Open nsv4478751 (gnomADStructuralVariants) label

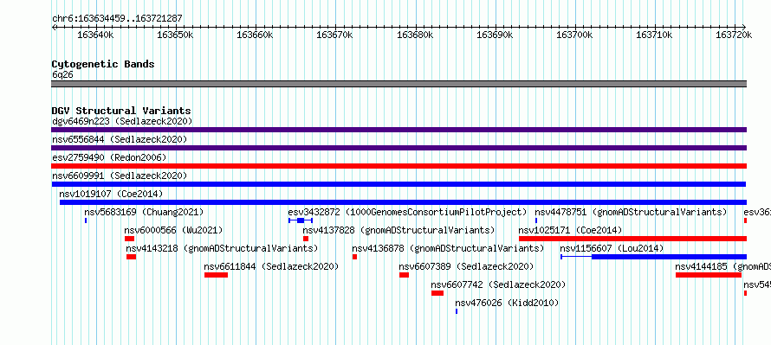(x=631, y=212)
